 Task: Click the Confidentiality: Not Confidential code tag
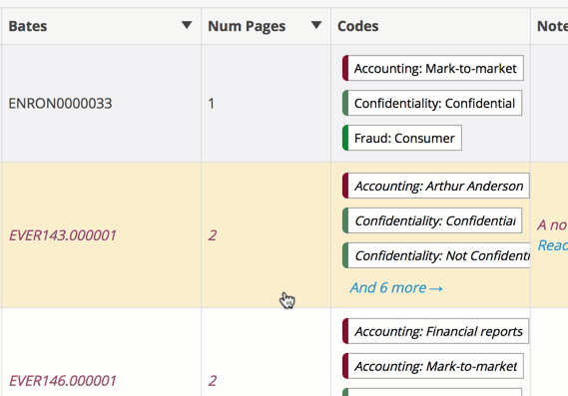436,255
